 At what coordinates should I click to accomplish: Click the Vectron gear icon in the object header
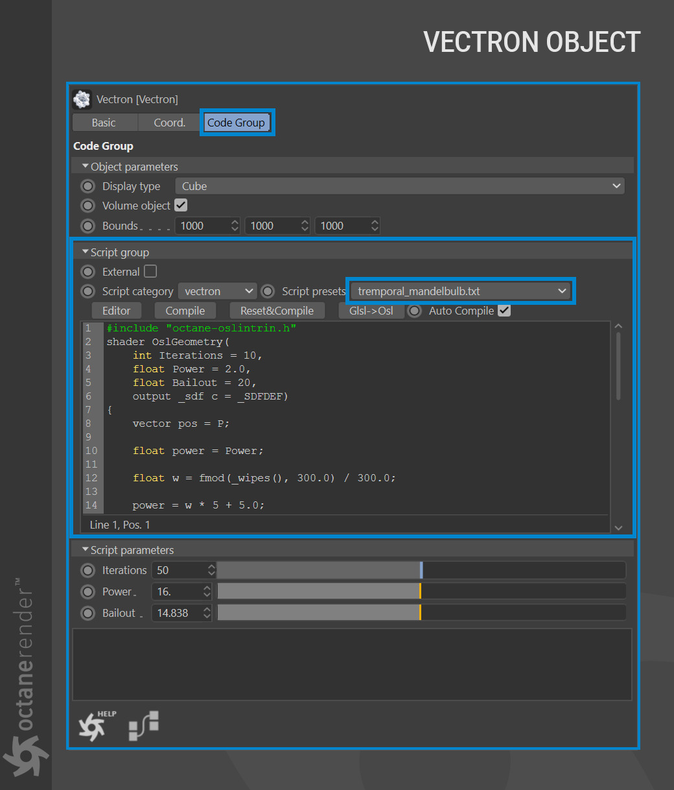pos(81,99)
